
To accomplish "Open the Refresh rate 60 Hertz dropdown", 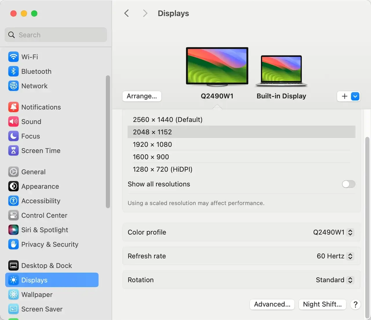I will coord(335,256).
